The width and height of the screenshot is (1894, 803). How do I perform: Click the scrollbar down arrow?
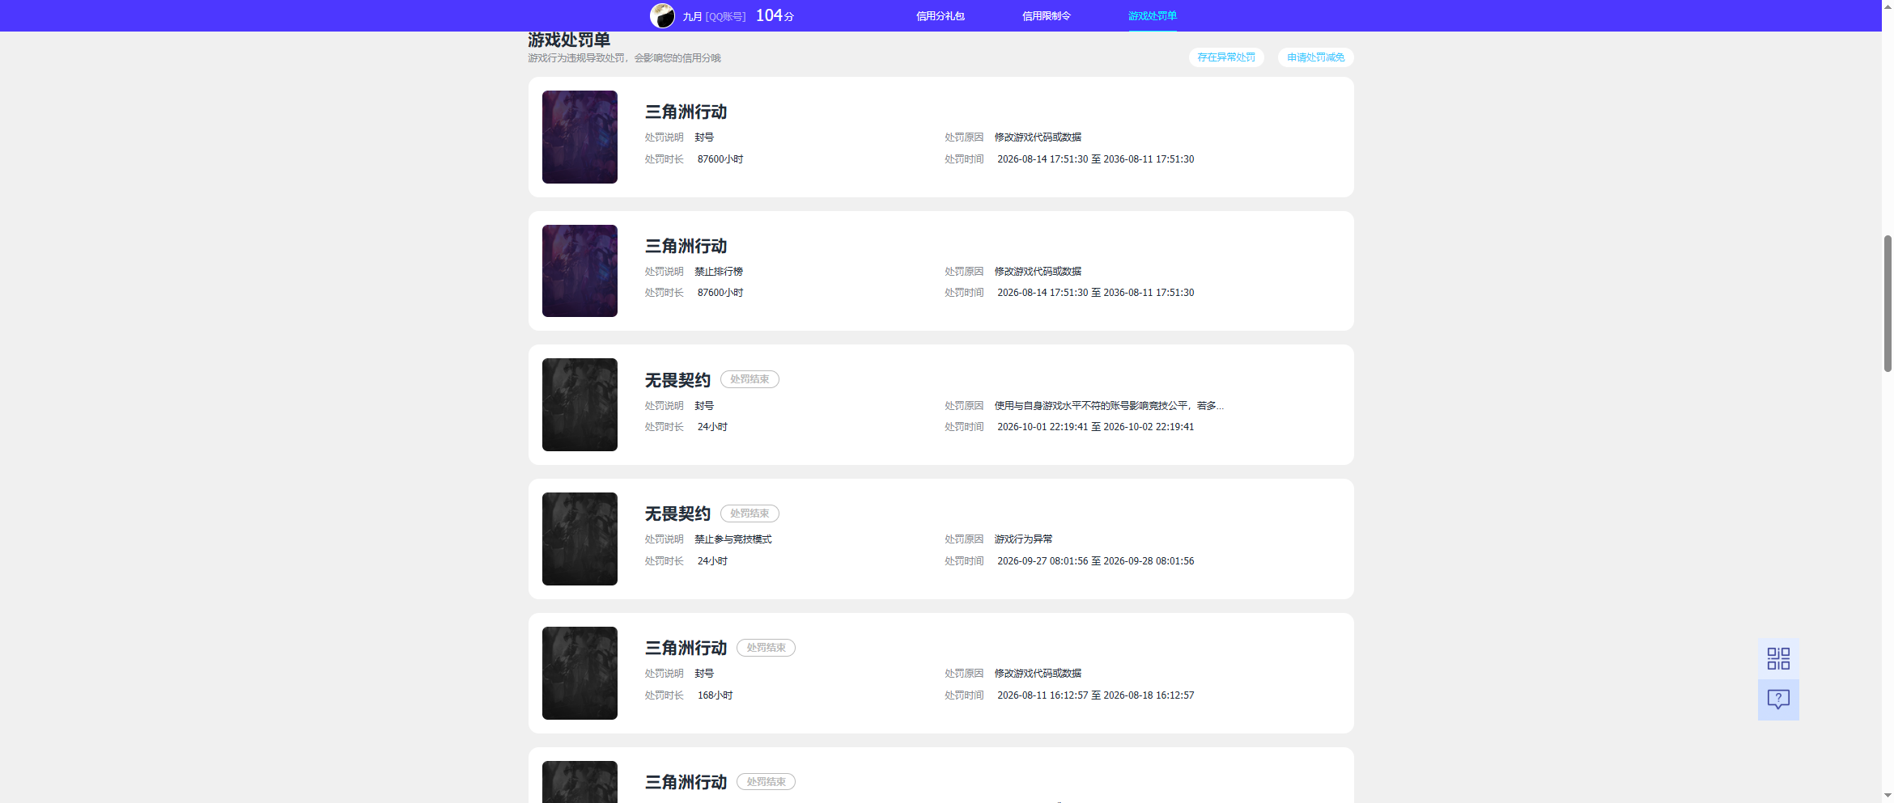[x=1888, y=797]
